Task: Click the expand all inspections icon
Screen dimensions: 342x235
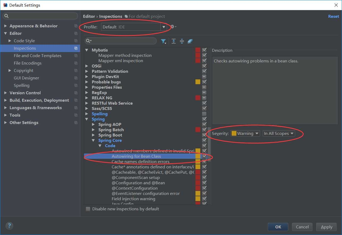Action: click(174, 41)
